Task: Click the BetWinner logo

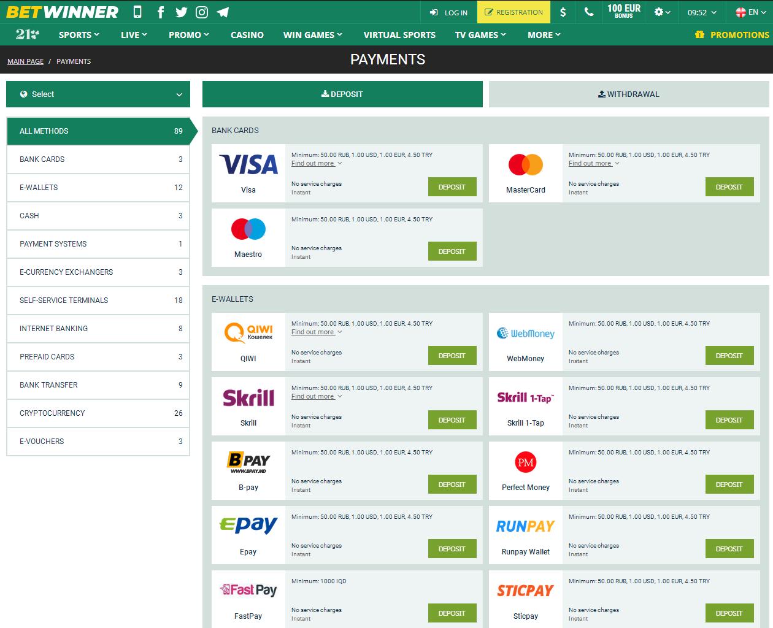Action: [62, 12]
